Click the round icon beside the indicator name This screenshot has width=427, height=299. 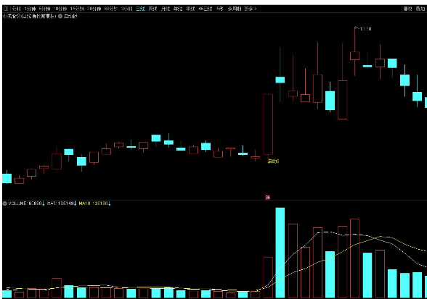[60, 17]
